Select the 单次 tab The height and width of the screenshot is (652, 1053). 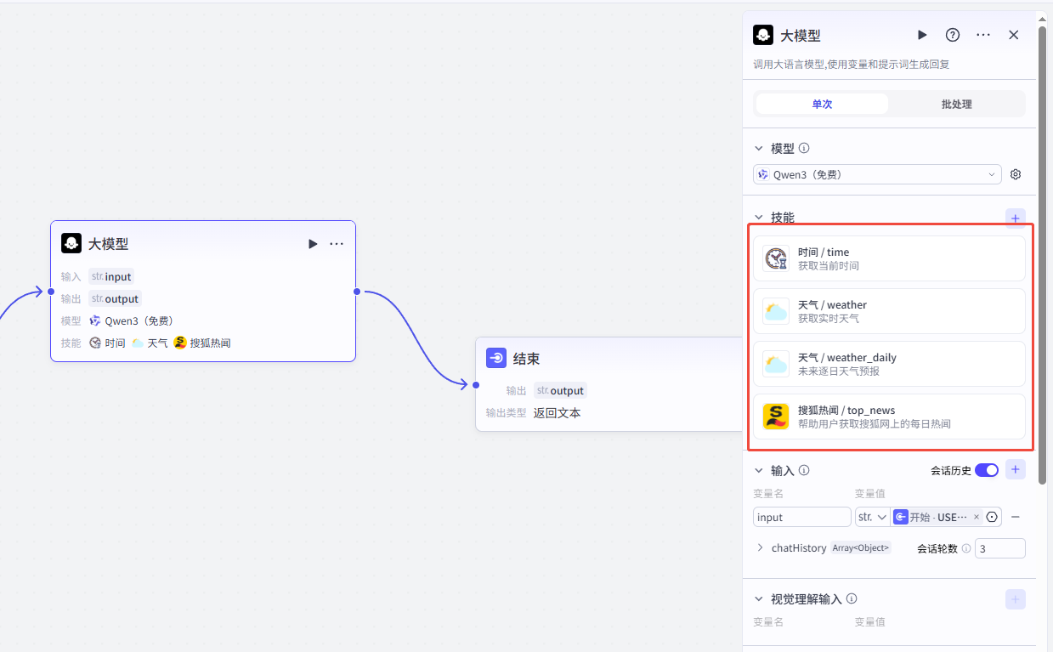(822, 104)
